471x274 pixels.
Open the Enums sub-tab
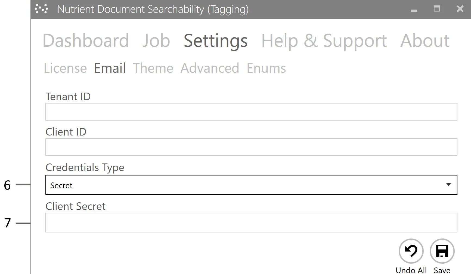266,68
